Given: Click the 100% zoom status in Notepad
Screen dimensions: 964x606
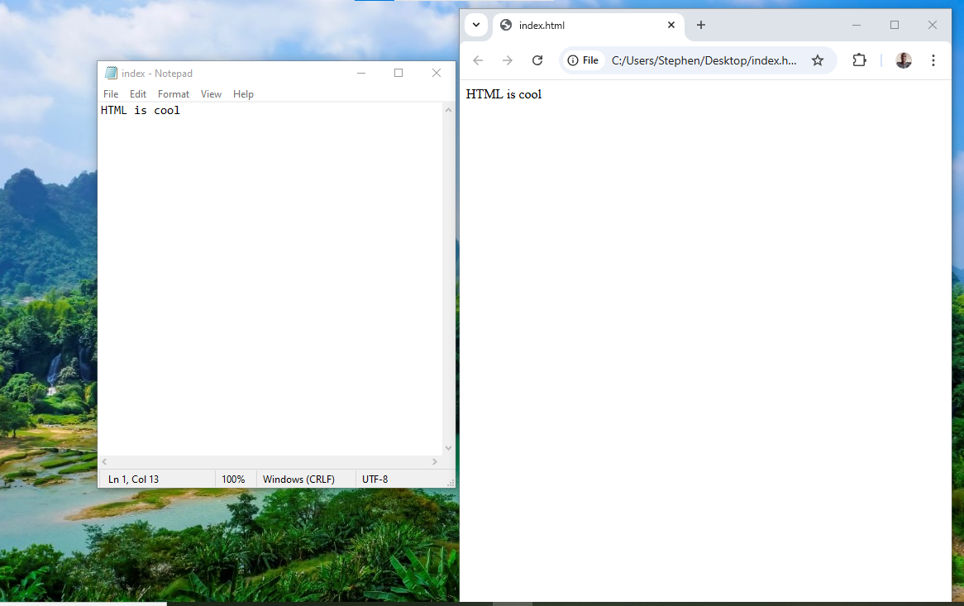Looking at the screenshot, I should click(x=233, y=480).
